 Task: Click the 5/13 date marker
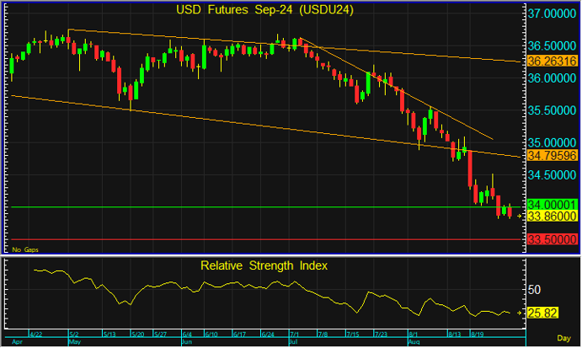(109, 335)
